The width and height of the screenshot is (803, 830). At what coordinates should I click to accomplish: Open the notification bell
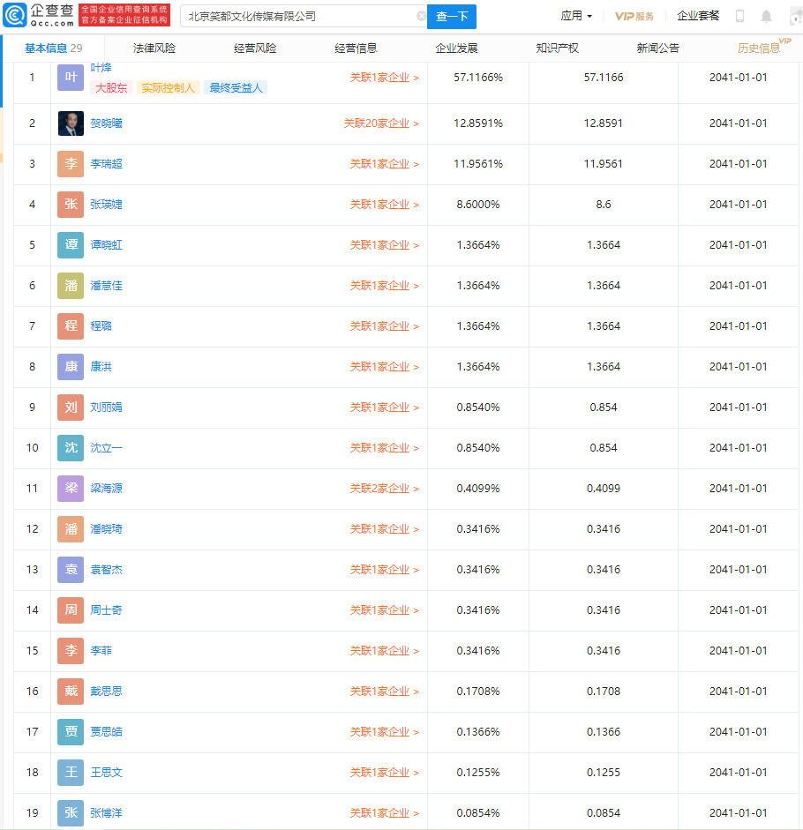[x=766, y=17]
